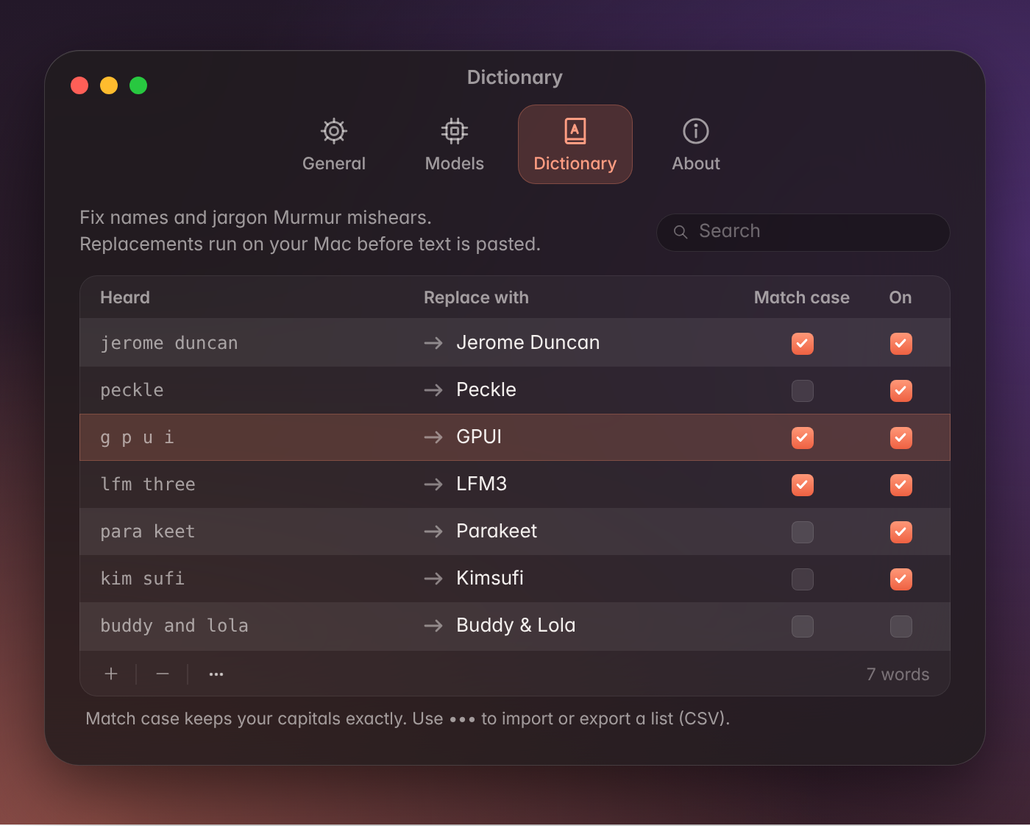
Task: Select the "jerome duncan" heard cell
Action: (169, 343)
